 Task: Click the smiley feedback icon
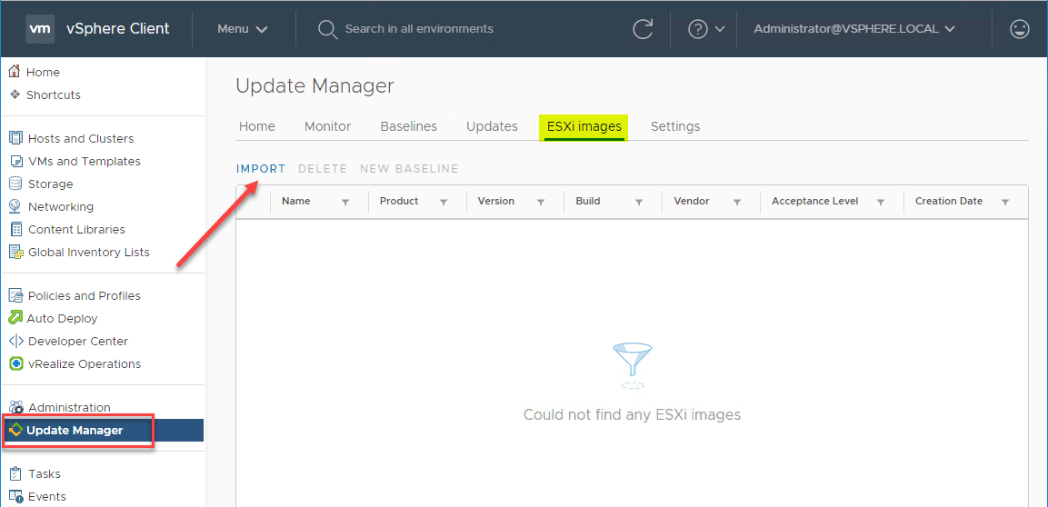[1020, 29]
